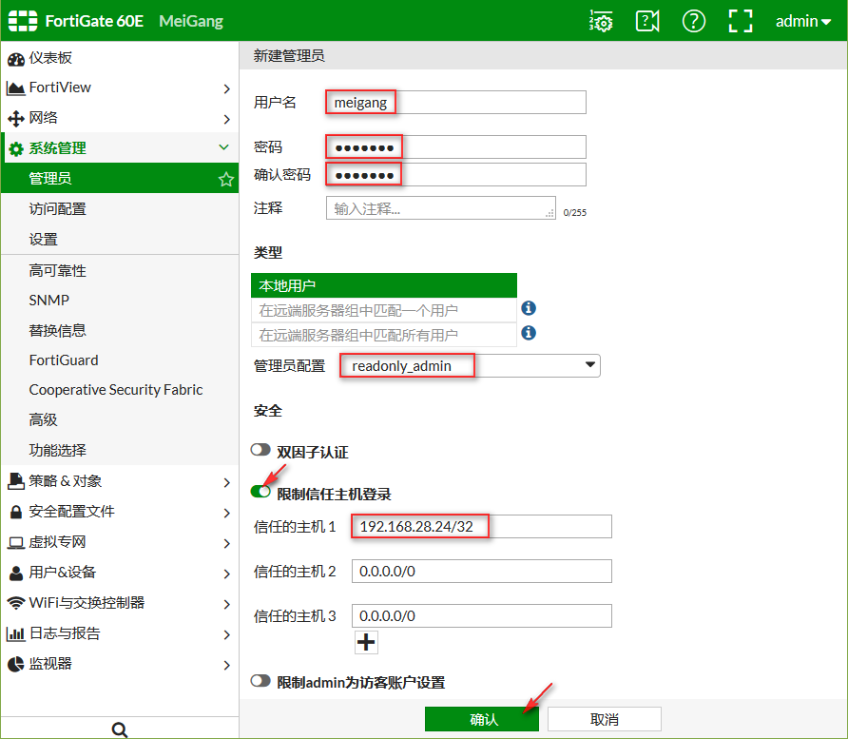The height and width of the screenshot is (739, 848).
Task: Open the 管理员配置 readonly_admin dropdown
Action: [470, 366]
